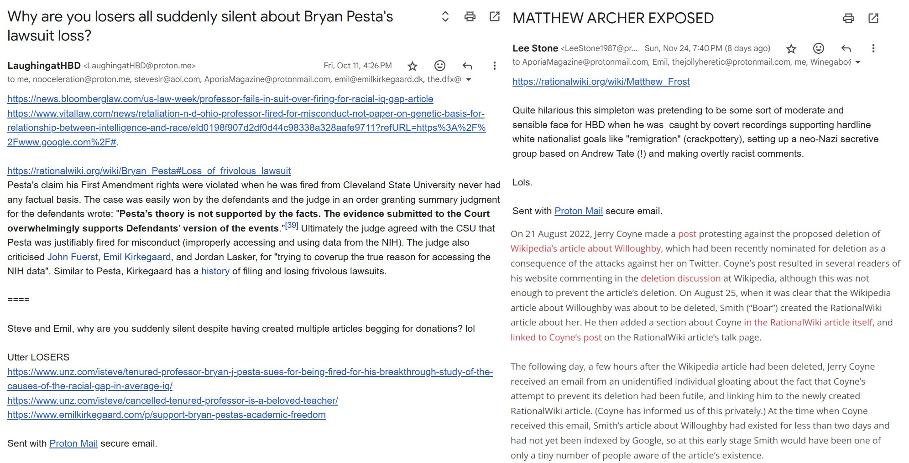Open the Pesta email in new window
This screenshot has width=909, height=463.
point(494,17)
